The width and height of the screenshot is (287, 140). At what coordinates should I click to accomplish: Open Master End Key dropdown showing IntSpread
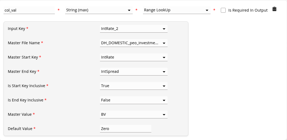coord(134,71)
